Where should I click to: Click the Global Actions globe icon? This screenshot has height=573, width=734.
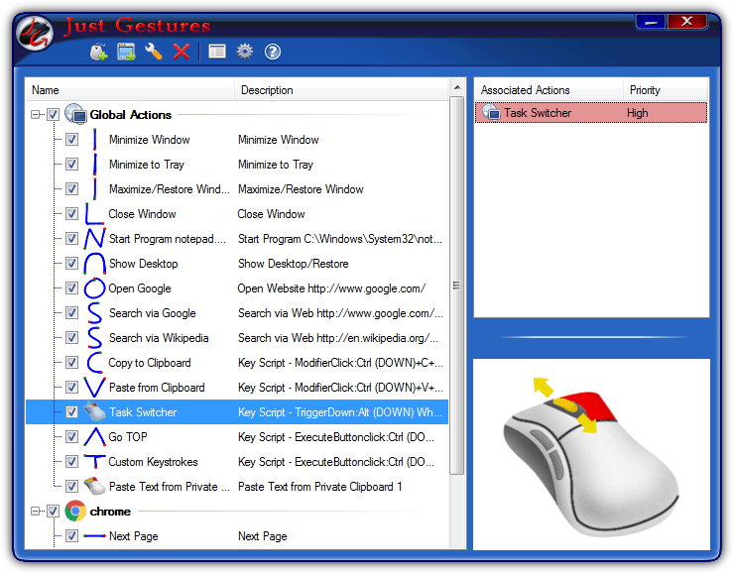pyautogui.click(x=75, y=114)
